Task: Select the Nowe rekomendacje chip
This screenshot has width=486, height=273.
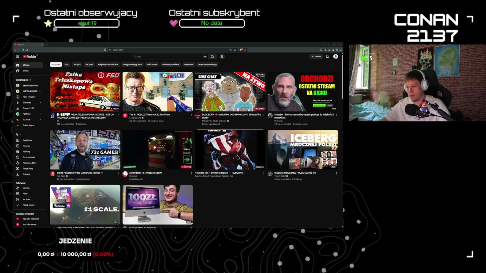Action: 207,64
